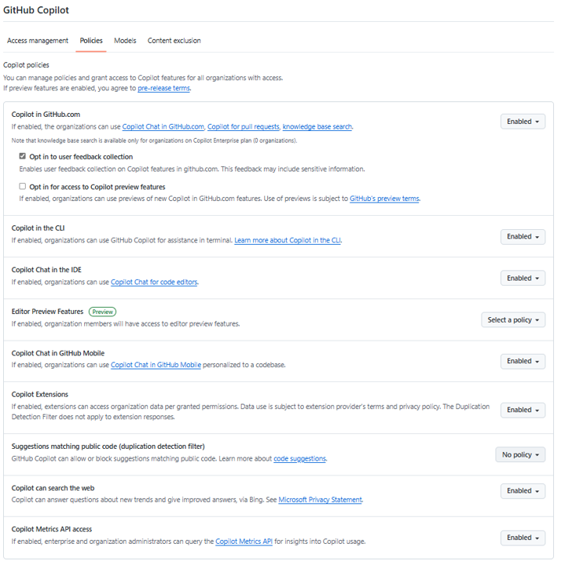Expand the Copilot Chat in the IDE dropdown
The height and width of the screenshot is (565, 561).
coord(522,278)
